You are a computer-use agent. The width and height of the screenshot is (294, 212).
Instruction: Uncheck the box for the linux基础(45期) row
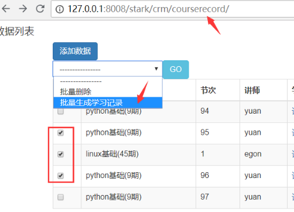click(60, 154)
